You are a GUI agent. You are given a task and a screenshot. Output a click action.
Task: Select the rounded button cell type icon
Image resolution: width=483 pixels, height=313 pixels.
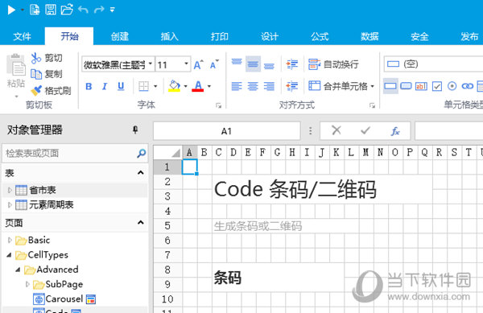click(x=406, y=86)
